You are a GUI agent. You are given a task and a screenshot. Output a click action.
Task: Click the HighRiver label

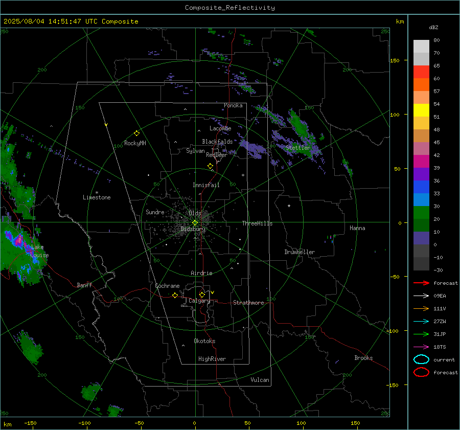[212, 359]
